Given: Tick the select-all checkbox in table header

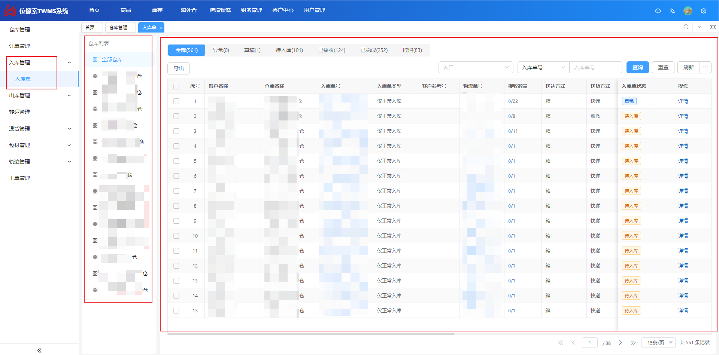Looking at the screenshot, I should click(x=176, y=86).
